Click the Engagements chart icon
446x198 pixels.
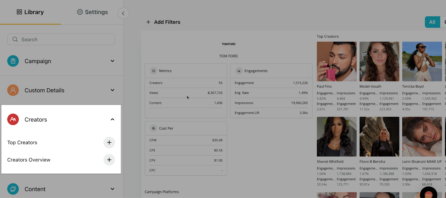[x=239, y=71]
